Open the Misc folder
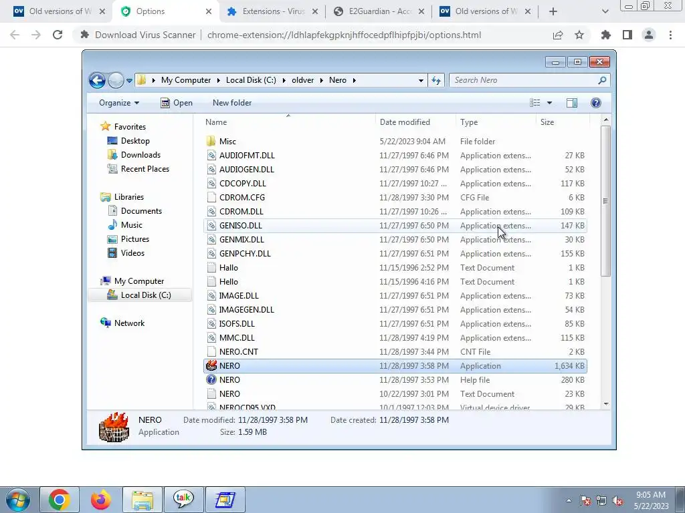This screenshot has height=513, width=685. pyautogui.click(x=395, y=142)
